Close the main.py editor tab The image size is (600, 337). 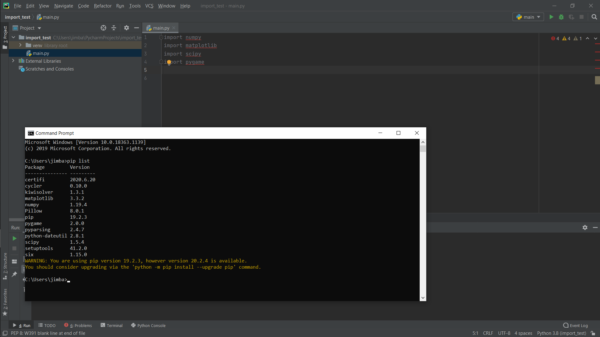(174, 28)
